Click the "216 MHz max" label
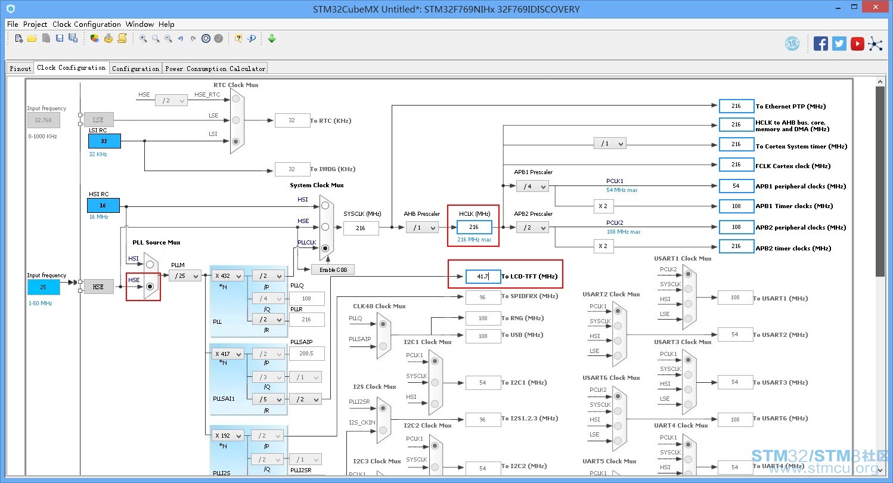This screenshot has width=893, height=483. tap(475, 240)
